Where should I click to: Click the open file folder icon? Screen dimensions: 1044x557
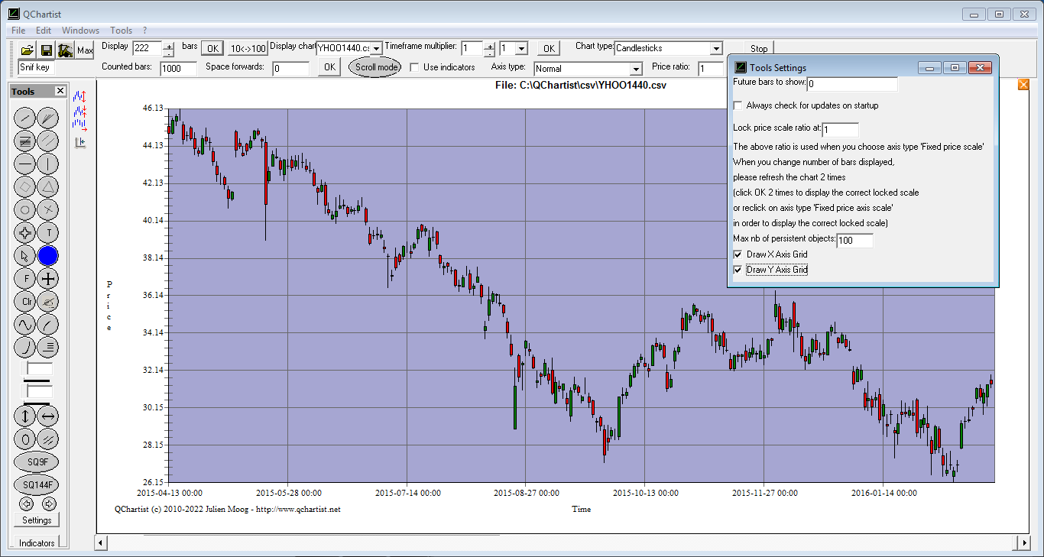(x=28, y=50)
